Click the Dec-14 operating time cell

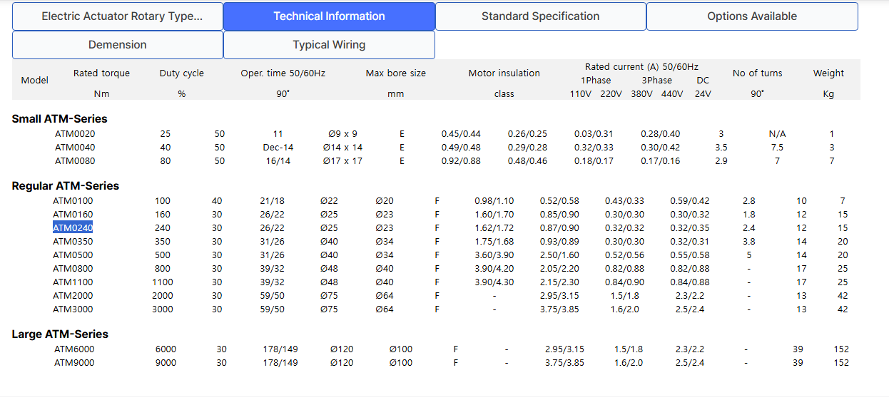(x=278, y=148)
